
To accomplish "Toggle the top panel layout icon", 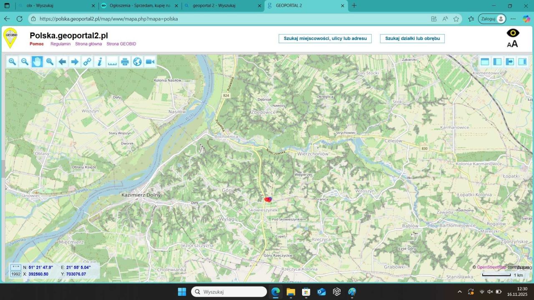I will (484, 62).
